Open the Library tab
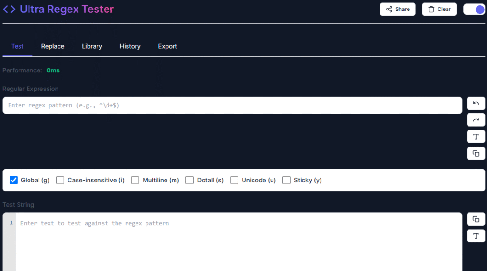The image size is (487, 271). click(92, 46)
